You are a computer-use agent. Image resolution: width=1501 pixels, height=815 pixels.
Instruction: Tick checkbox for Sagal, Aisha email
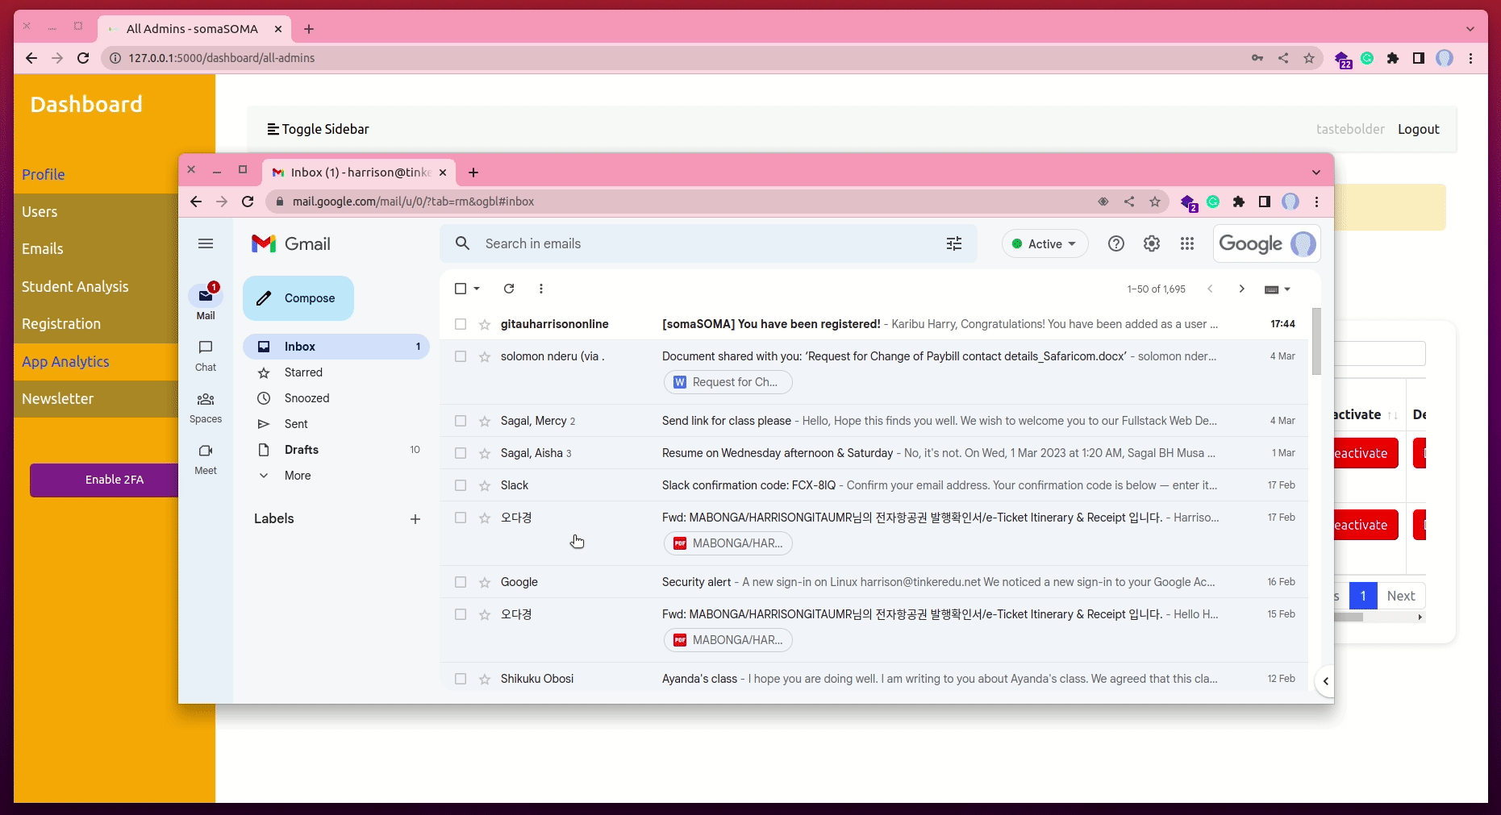[461, 453]
